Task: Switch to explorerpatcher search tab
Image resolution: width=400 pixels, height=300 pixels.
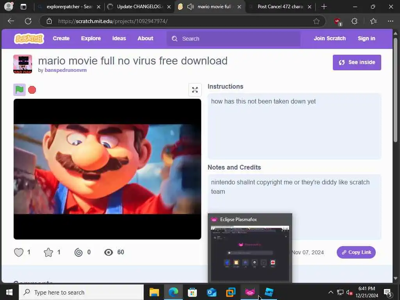Action: pos(69,7)
